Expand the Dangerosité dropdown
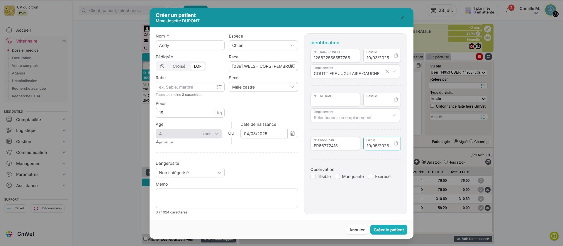 [190, 173]
